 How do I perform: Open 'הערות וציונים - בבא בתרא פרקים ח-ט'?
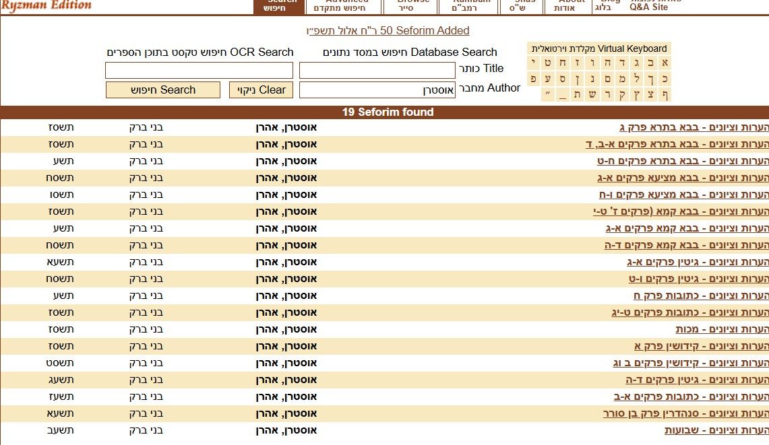coord(683,162)
